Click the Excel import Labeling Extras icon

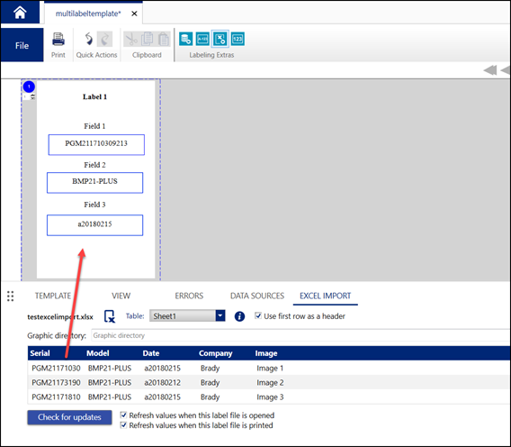pyautogui.click(x=220, y=39)
